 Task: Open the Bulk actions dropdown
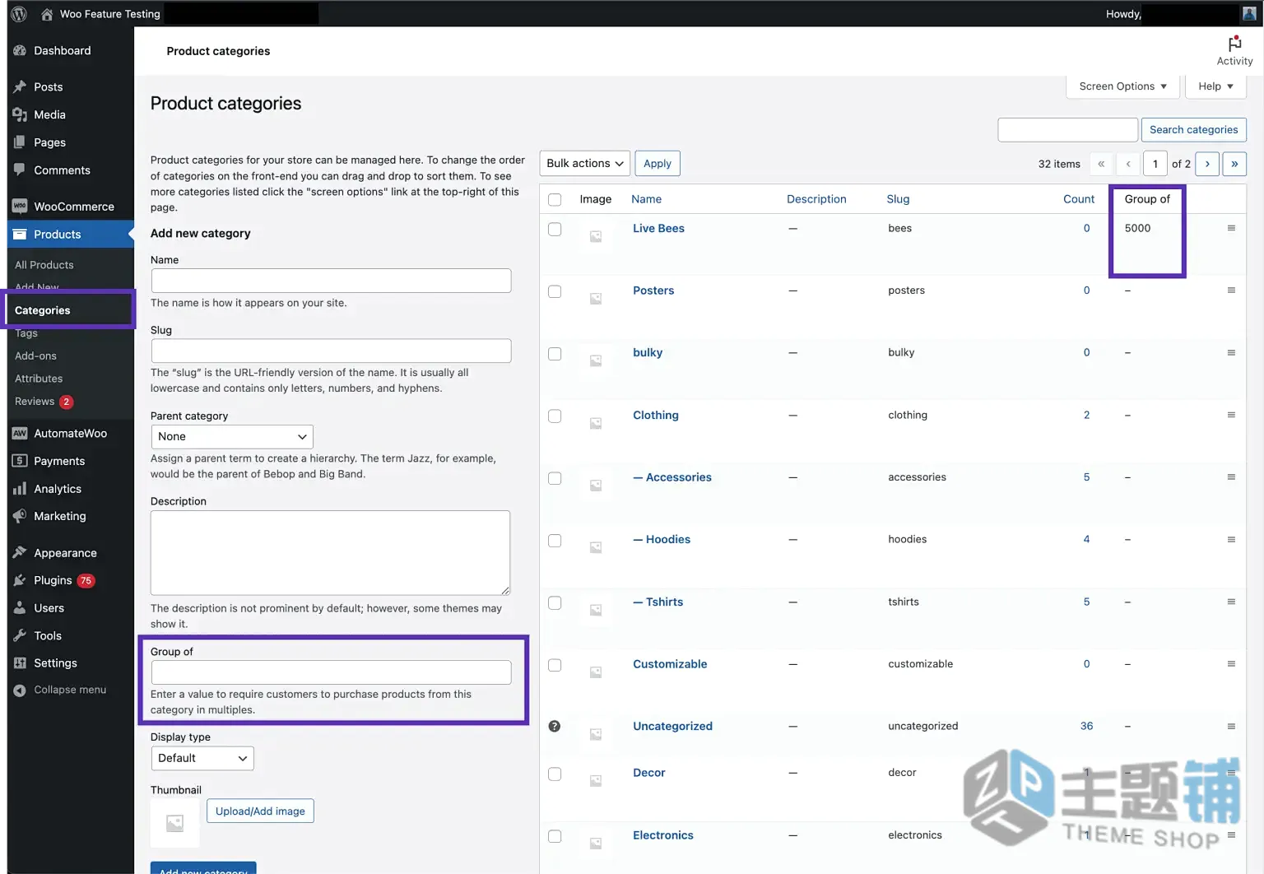point(585,163)
